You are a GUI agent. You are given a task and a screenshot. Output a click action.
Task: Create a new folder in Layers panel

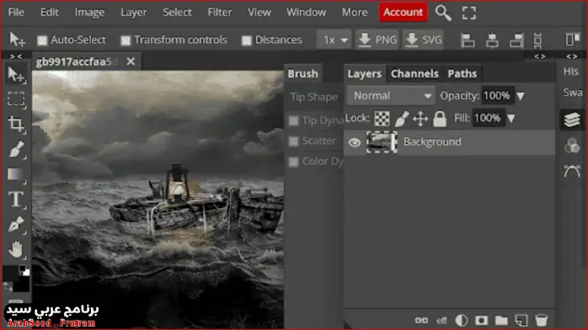[x=501, y=320]
